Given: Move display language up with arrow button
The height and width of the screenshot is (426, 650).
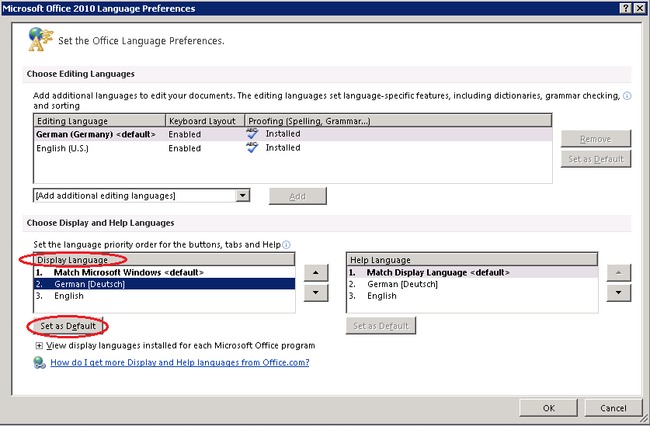Looking at the screenshot, I should click(x=315, y=272).
